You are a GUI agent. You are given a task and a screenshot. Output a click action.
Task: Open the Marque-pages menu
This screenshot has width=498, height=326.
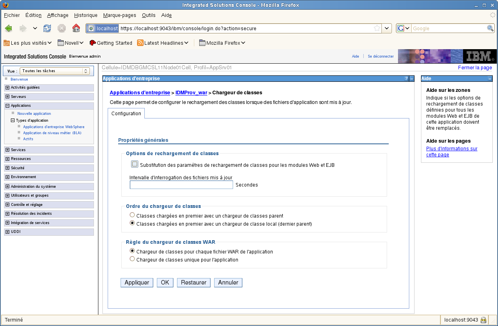click(120, 15)
